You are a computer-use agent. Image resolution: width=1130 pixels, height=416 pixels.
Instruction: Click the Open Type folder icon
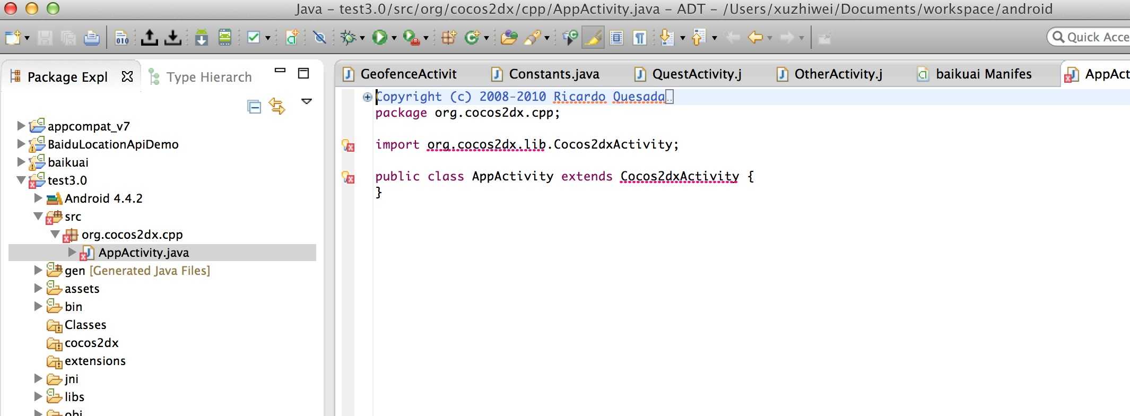[509, 38]
